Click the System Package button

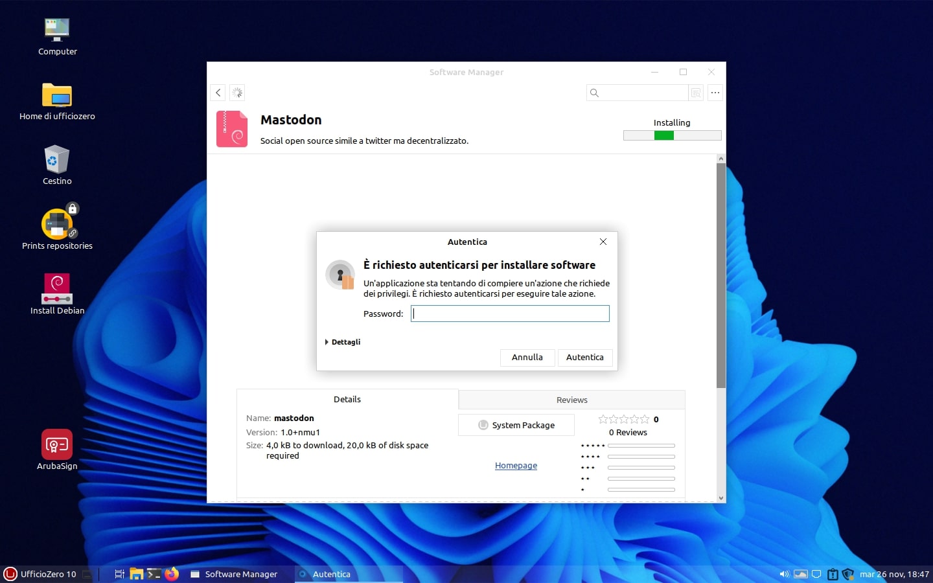(x=516, y=425)
